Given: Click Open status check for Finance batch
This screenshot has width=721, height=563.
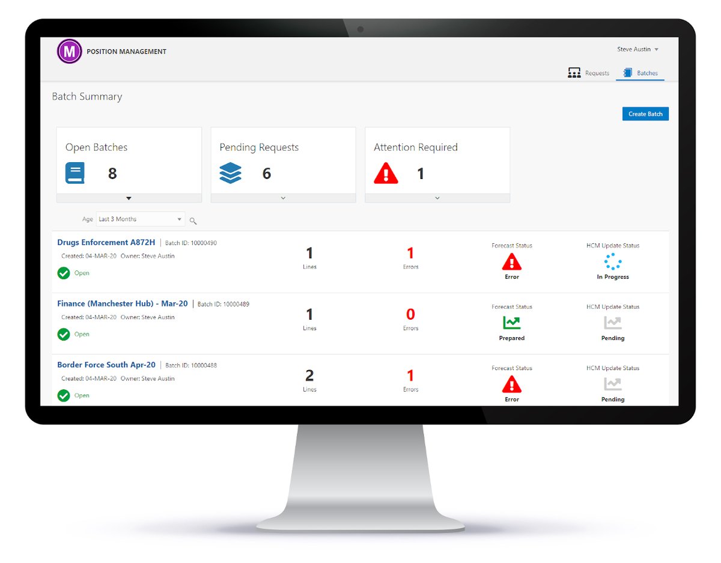Looking at the screenshot, I should [64, 334].
